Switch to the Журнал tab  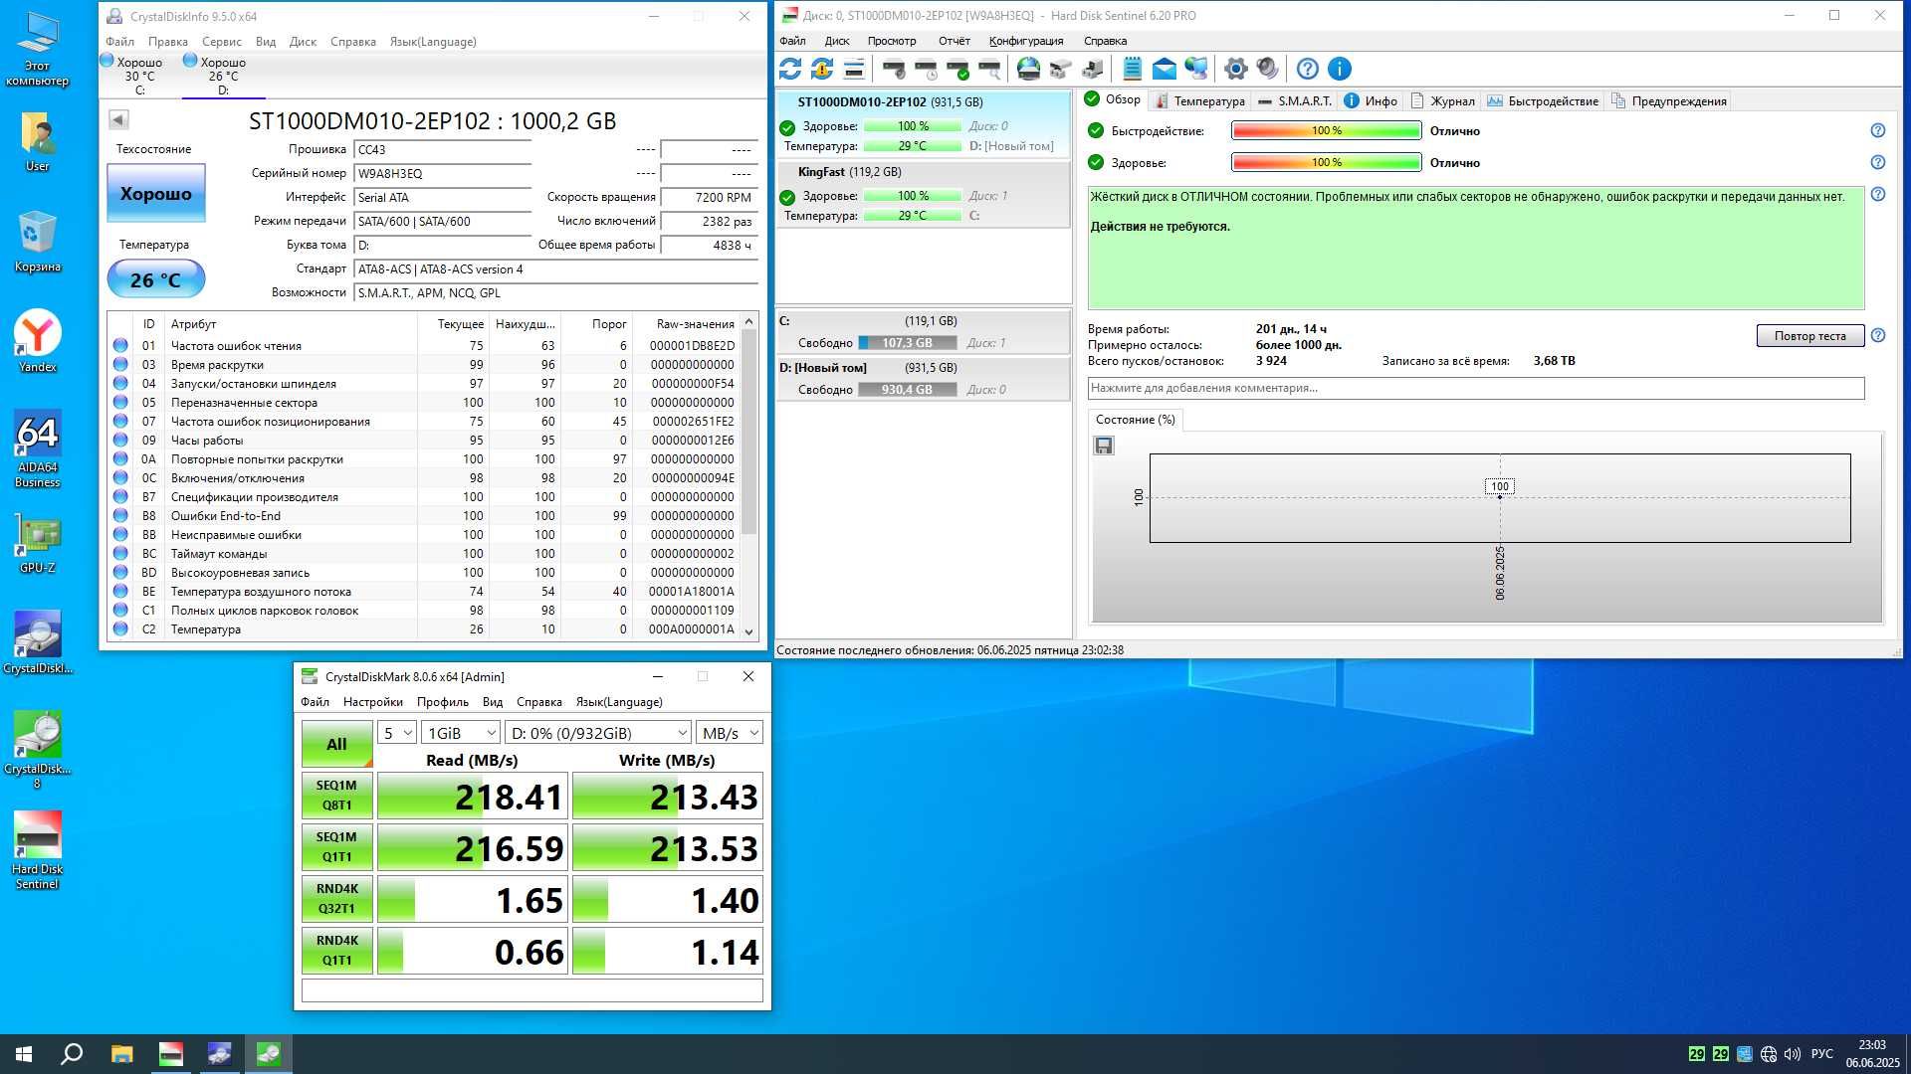click(1442, 100)
